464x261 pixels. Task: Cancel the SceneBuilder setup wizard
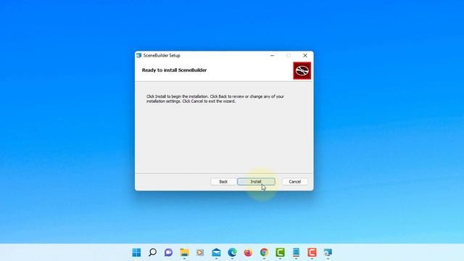pos(295,181)
